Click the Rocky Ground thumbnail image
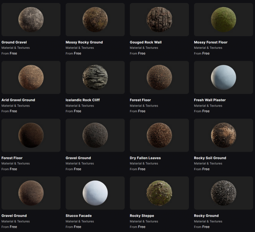The height and width of the screenshot is (232, 255). click(223, 193)
